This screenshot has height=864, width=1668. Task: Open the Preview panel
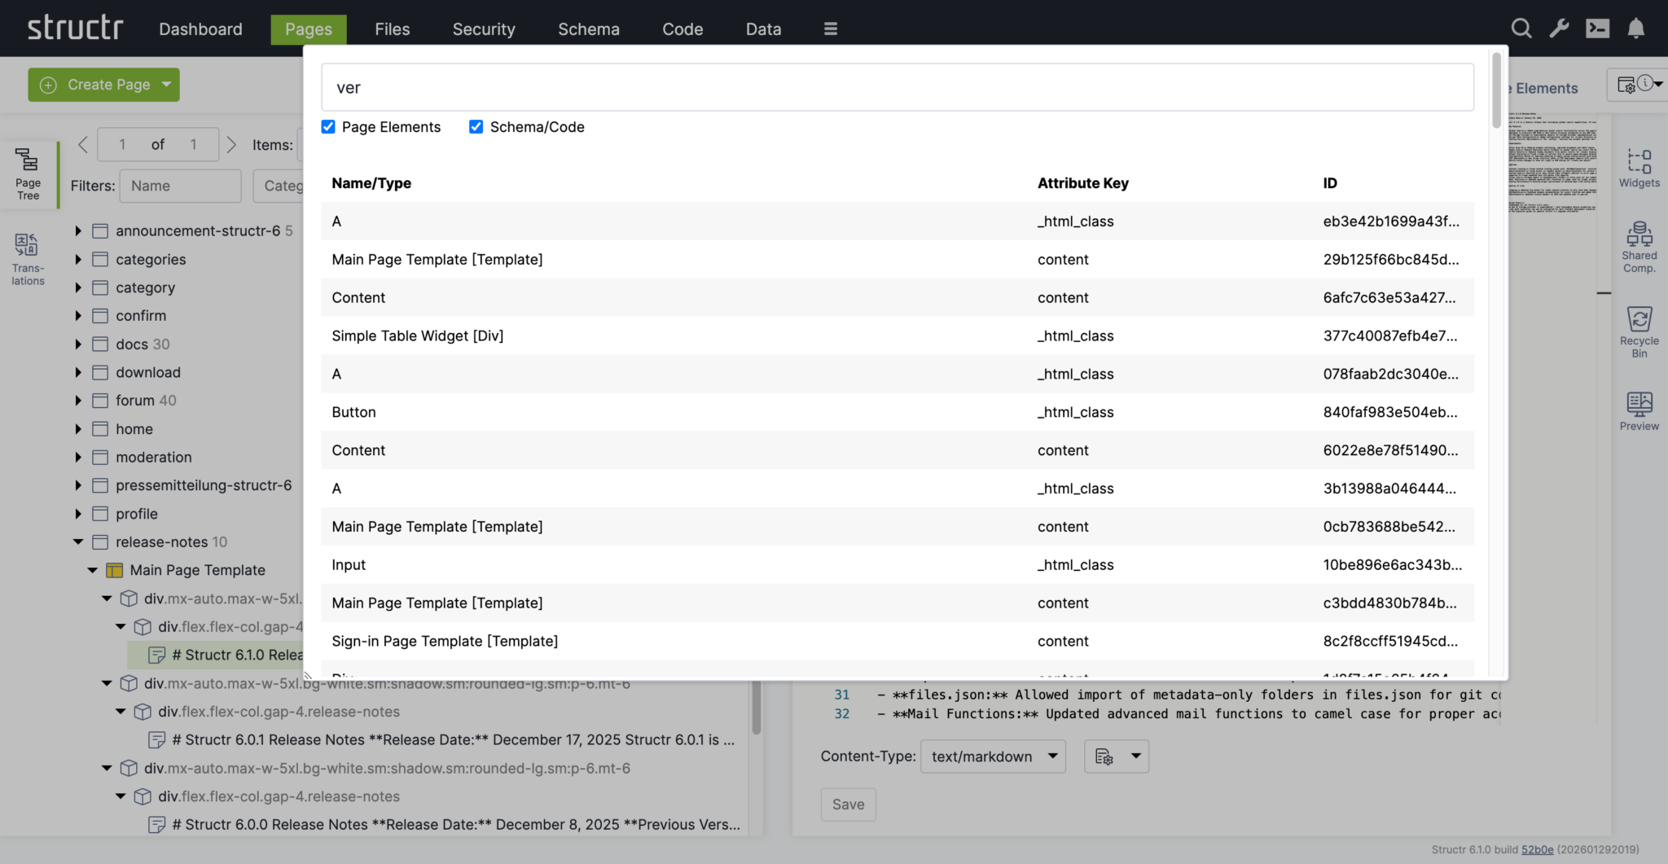coord(1639,411)
